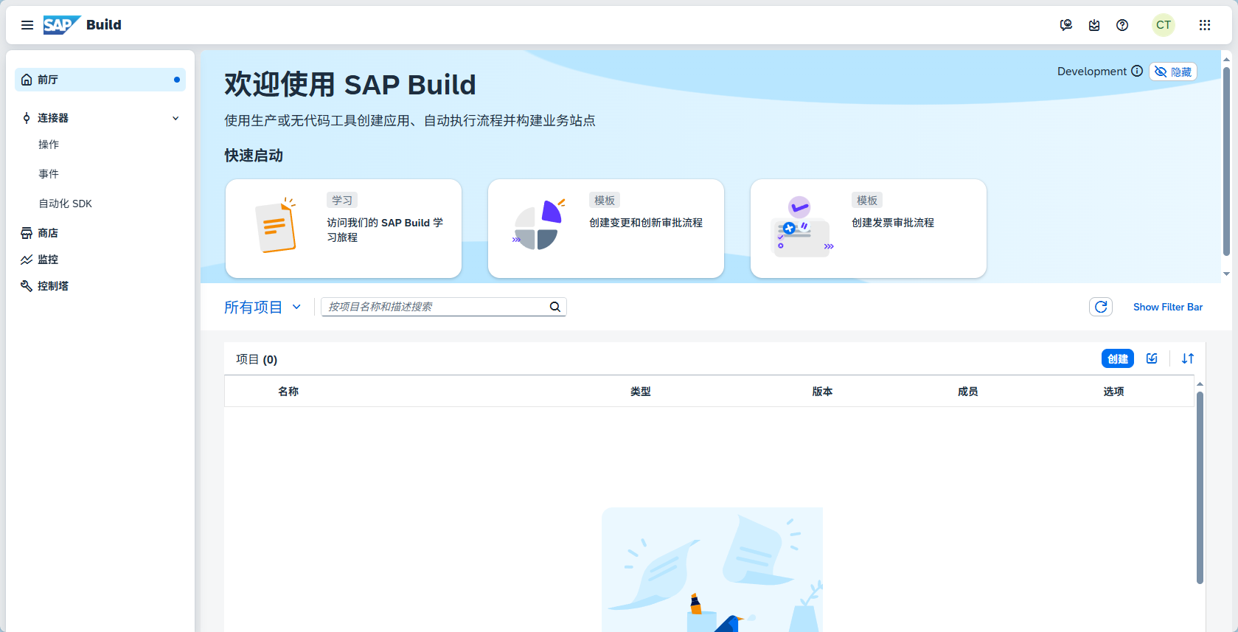Open the feedback chat icon in header
The image size is (1238, 632).
click(x=1066, y=25)
